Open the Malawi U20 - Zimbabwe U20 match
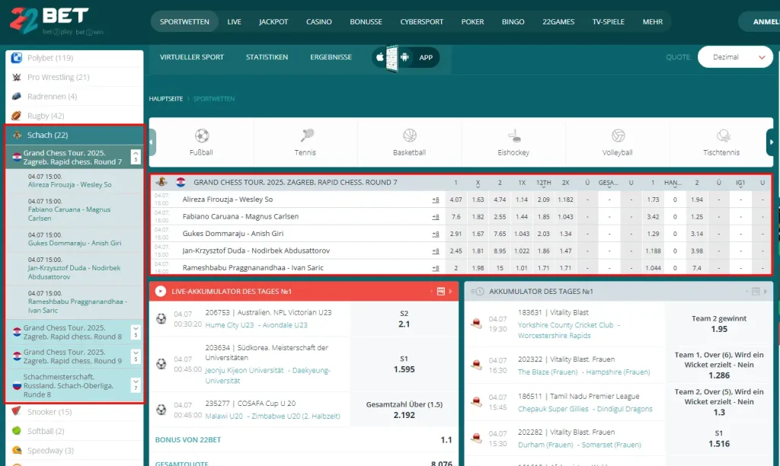The image size is (780, 466). (x=273, y=417)
